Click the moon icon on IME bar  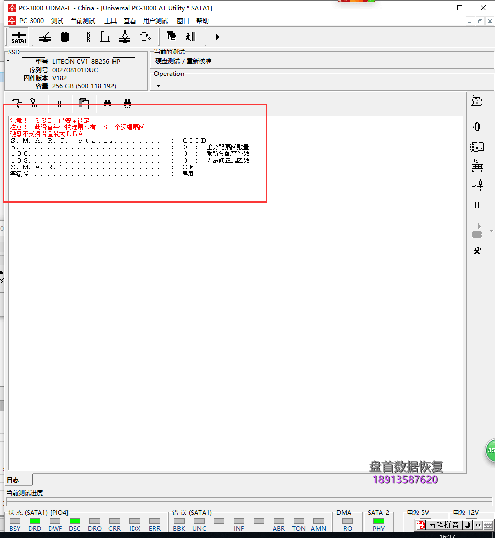pos(467,525)
